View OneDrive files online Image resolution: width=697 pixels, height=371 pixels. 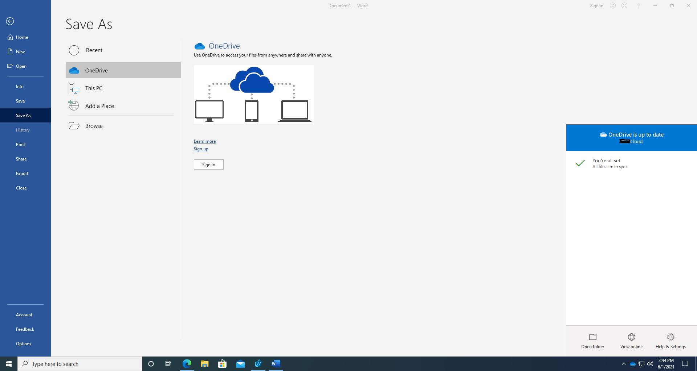pyautogui.click(x=631, y=341)
